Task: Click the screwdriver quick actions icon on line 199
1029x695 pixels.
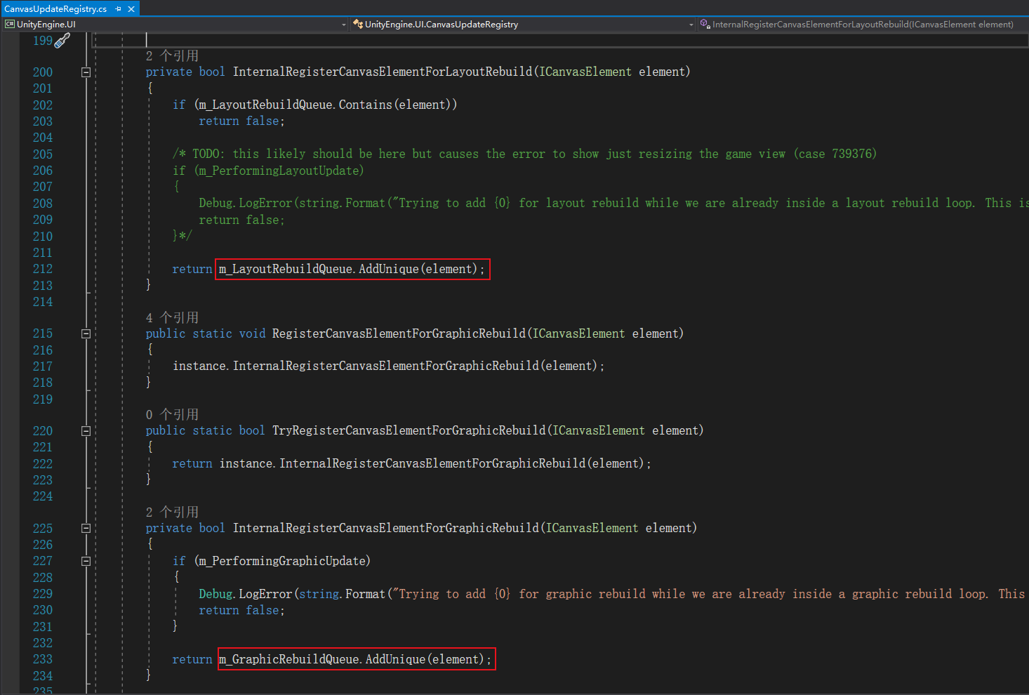Action: tap(62, 41)
